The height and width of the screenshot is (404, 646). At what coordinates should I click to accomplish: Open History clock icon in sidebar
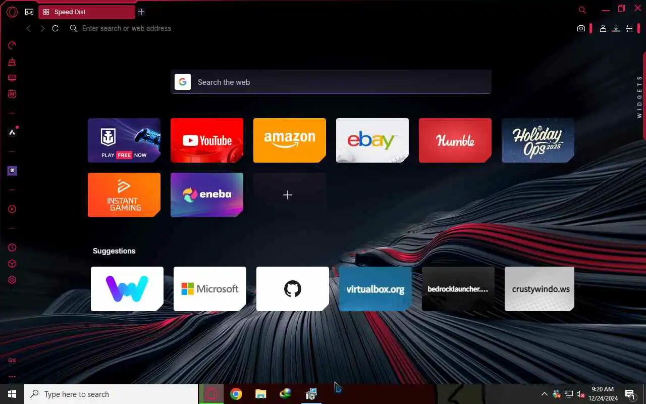(12, 247)
